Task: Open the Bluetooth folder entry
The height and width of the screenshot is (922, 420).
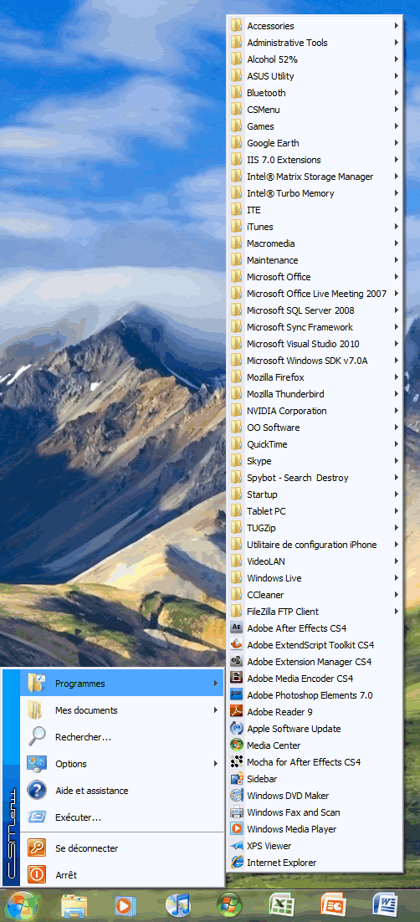Action: coord(315,93)
